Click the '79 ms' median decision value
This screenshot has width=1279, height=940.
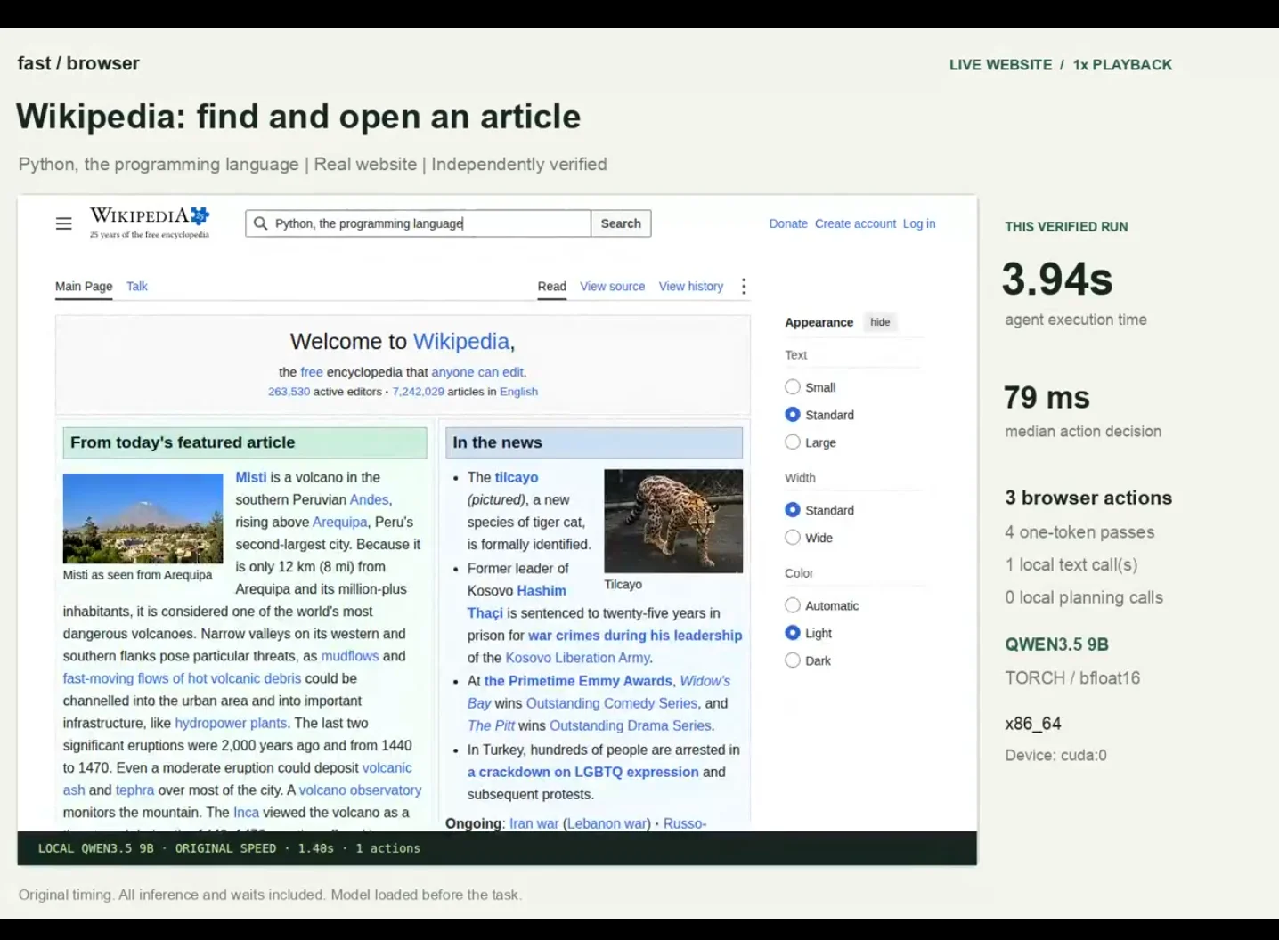tap(1047, 397)
